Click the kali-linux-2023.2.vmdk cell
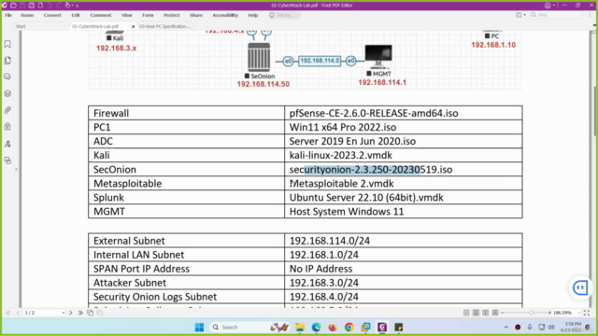The image size is (598, 336). pos(404,155)
